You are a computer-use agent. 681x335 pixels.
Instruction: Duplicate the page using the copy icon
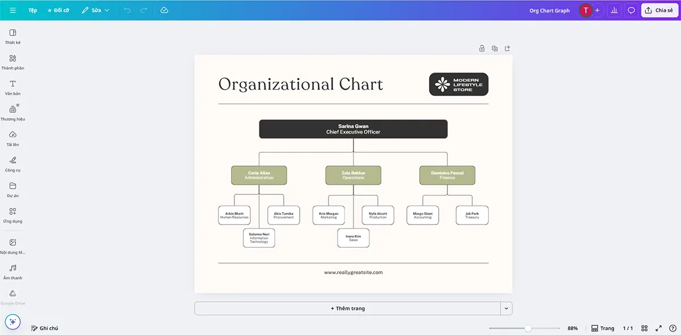tap(495, 48)
